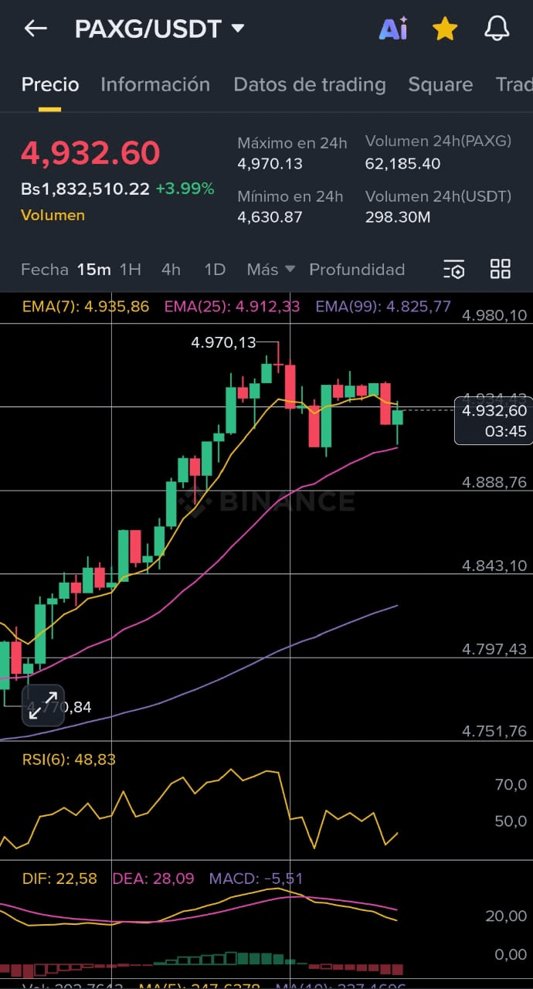Open the AI assistant icon
The height and width of the screenshot is (989, 533).
click(x=393, y=29)
